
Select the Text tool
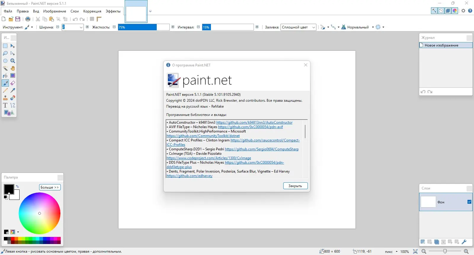click(5, 105)
